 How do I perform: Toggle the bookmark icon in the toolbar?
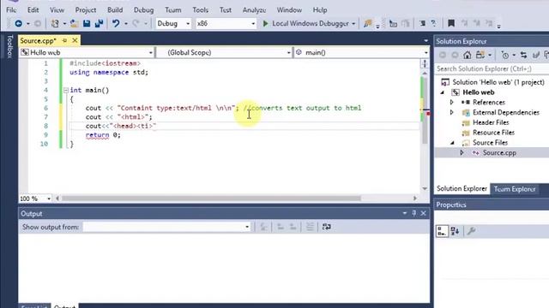click(451, 23)
